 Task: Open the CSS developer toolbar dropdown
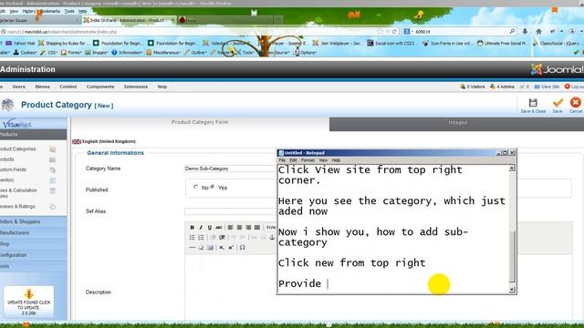pos(48,53)
